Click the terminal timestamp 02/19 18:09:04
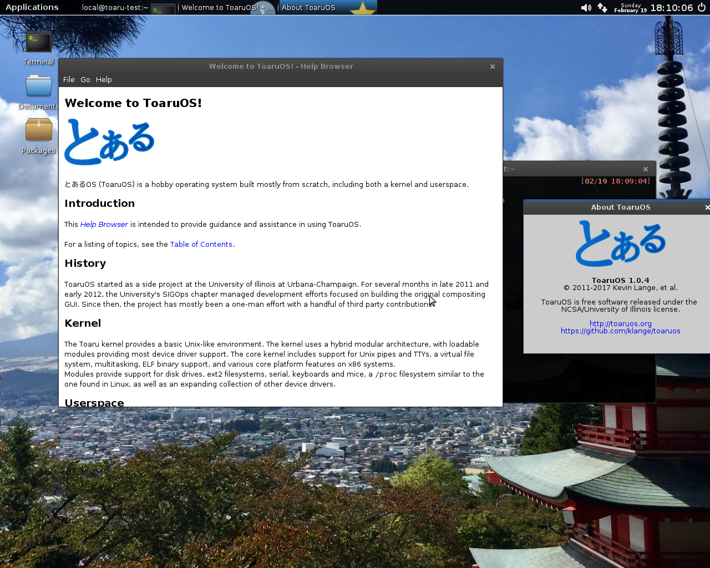 pyautogui.click(x=616, y=181)
